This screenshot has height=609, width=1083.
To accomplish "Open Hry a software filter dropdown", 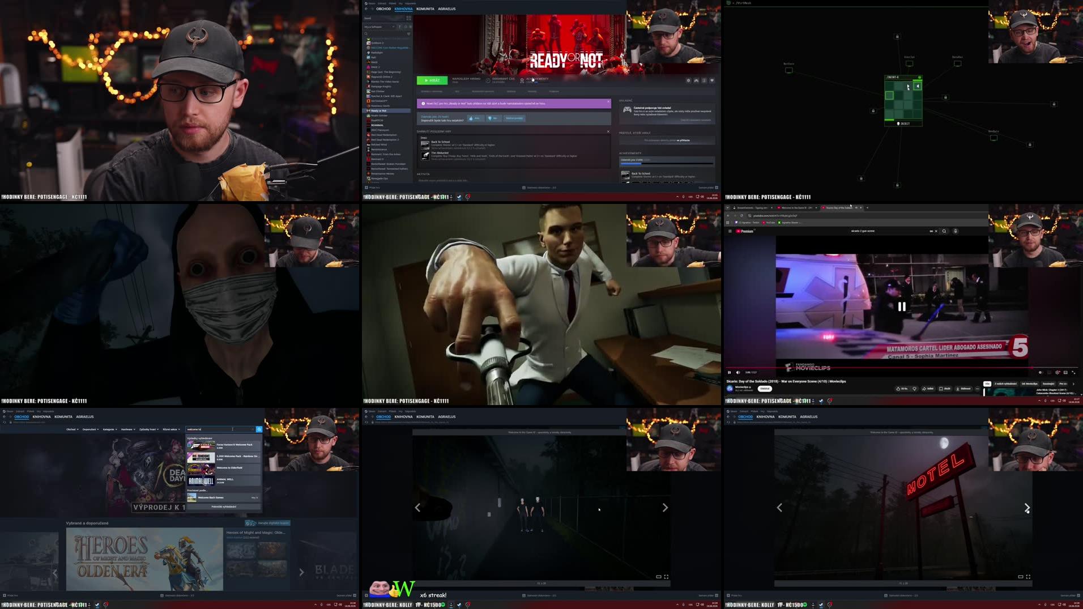I will (x=380, y=27).
